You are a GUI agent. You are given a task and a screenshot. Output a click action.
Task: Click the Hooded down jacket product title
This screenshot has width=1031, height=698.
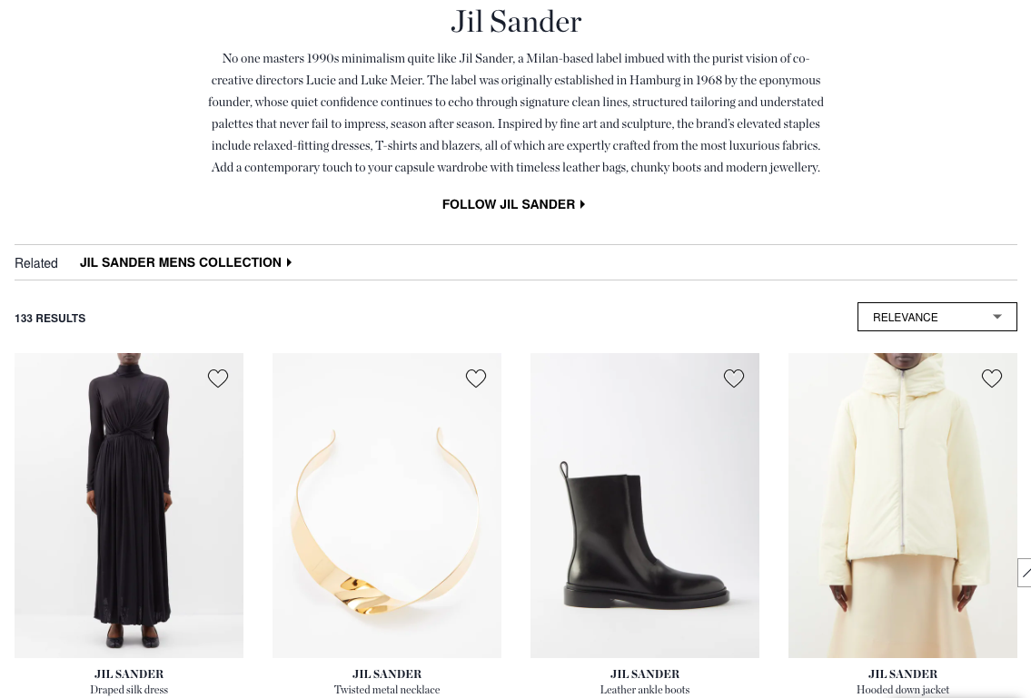click(x=903, y=690)
